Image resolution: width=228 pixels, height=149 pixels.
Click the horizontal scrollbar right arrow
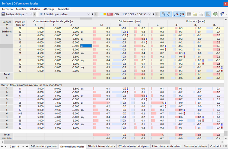[x=222, y=142]
